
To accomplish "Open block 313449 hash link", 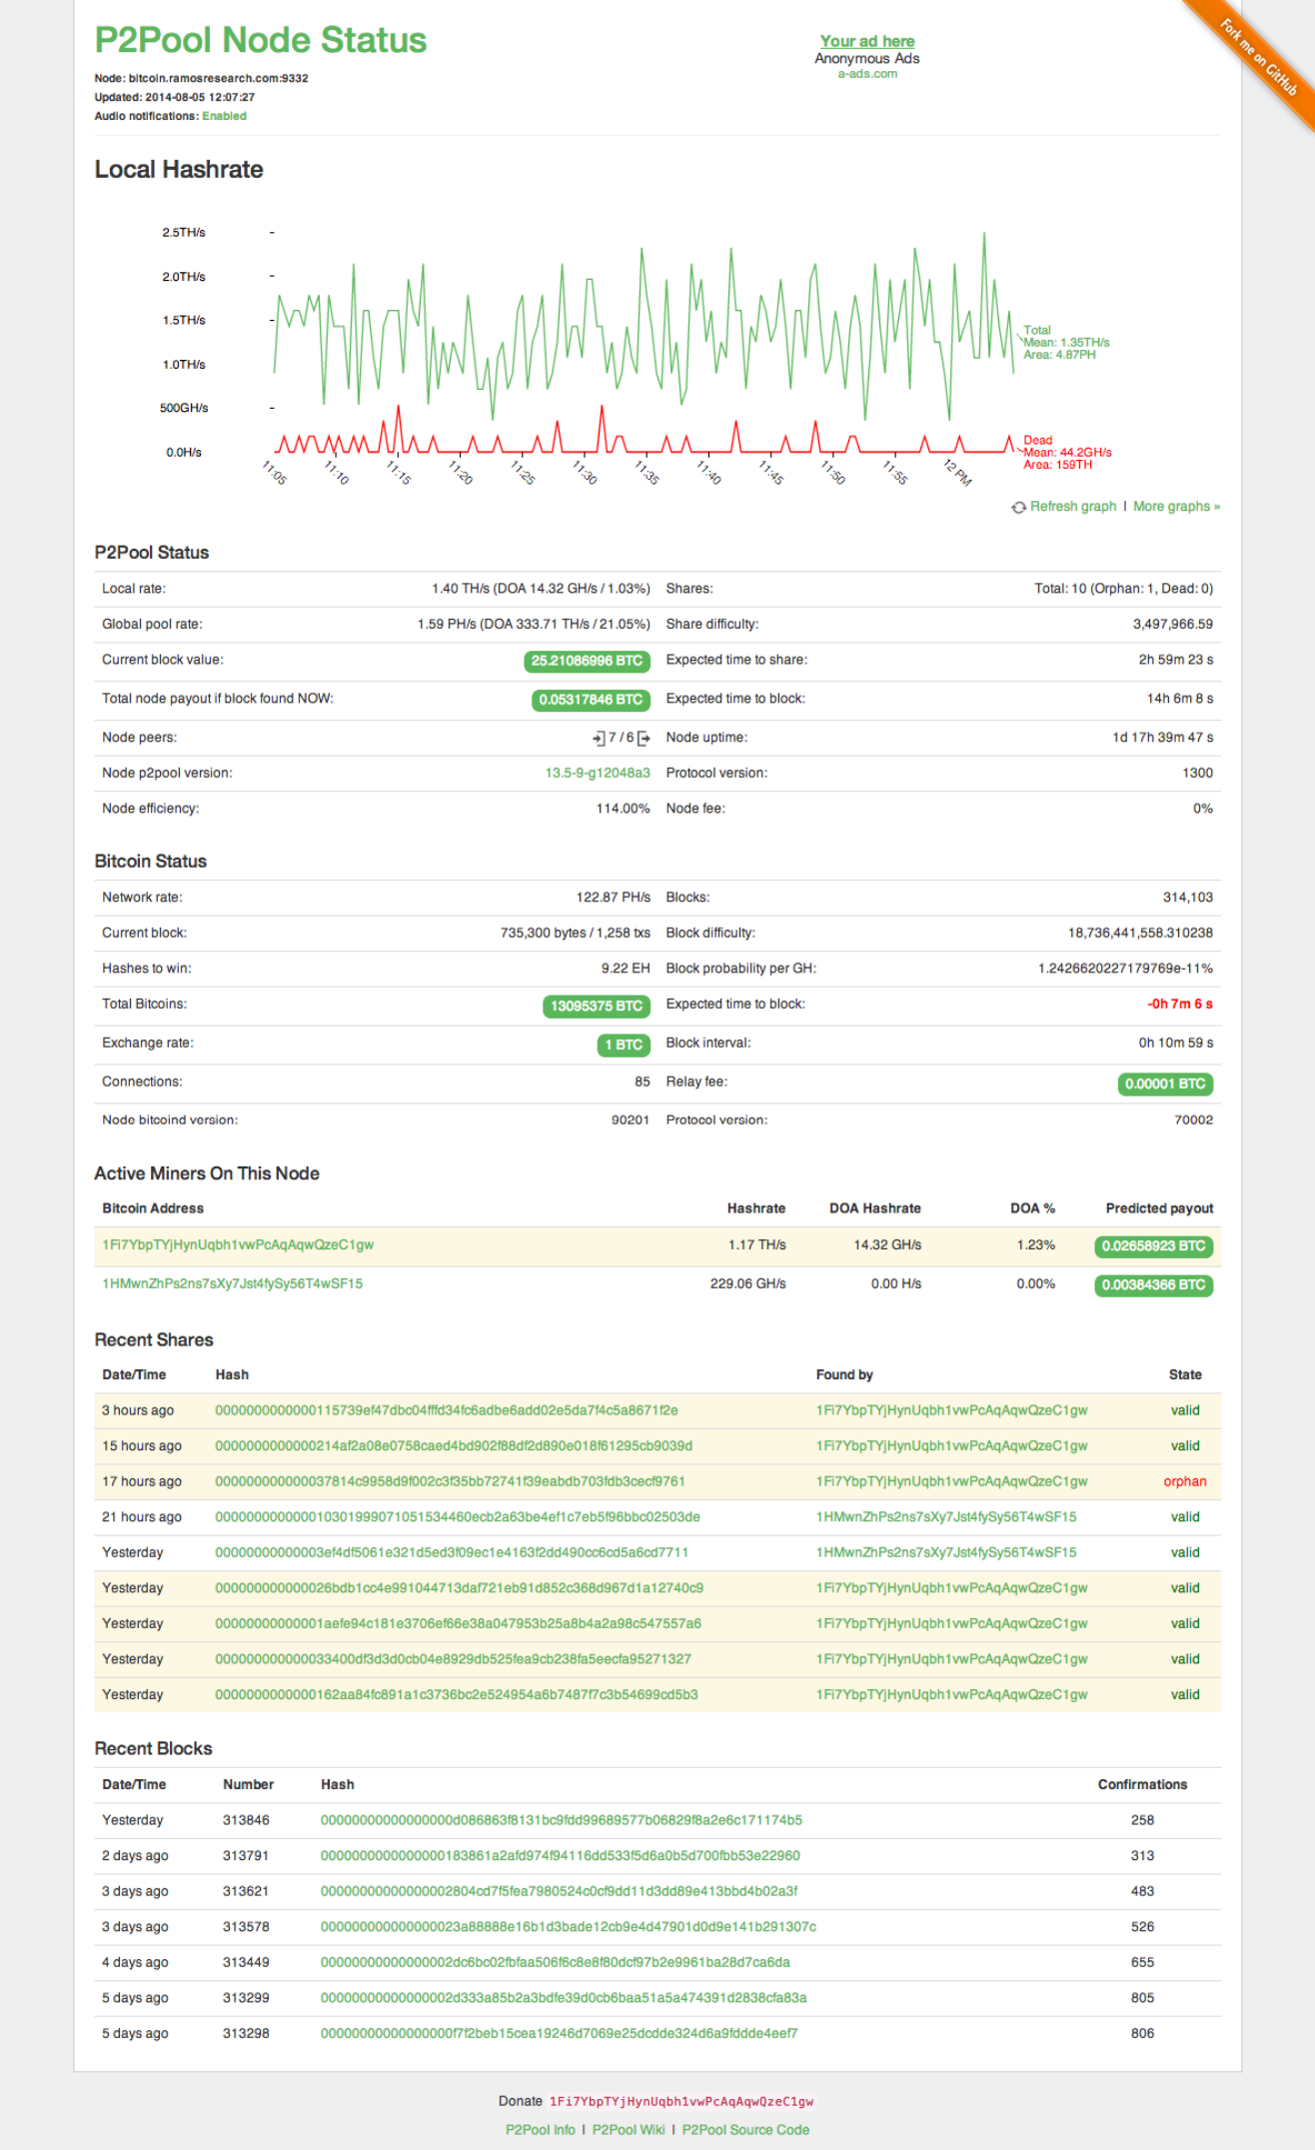I will [x=556, y=1962].
